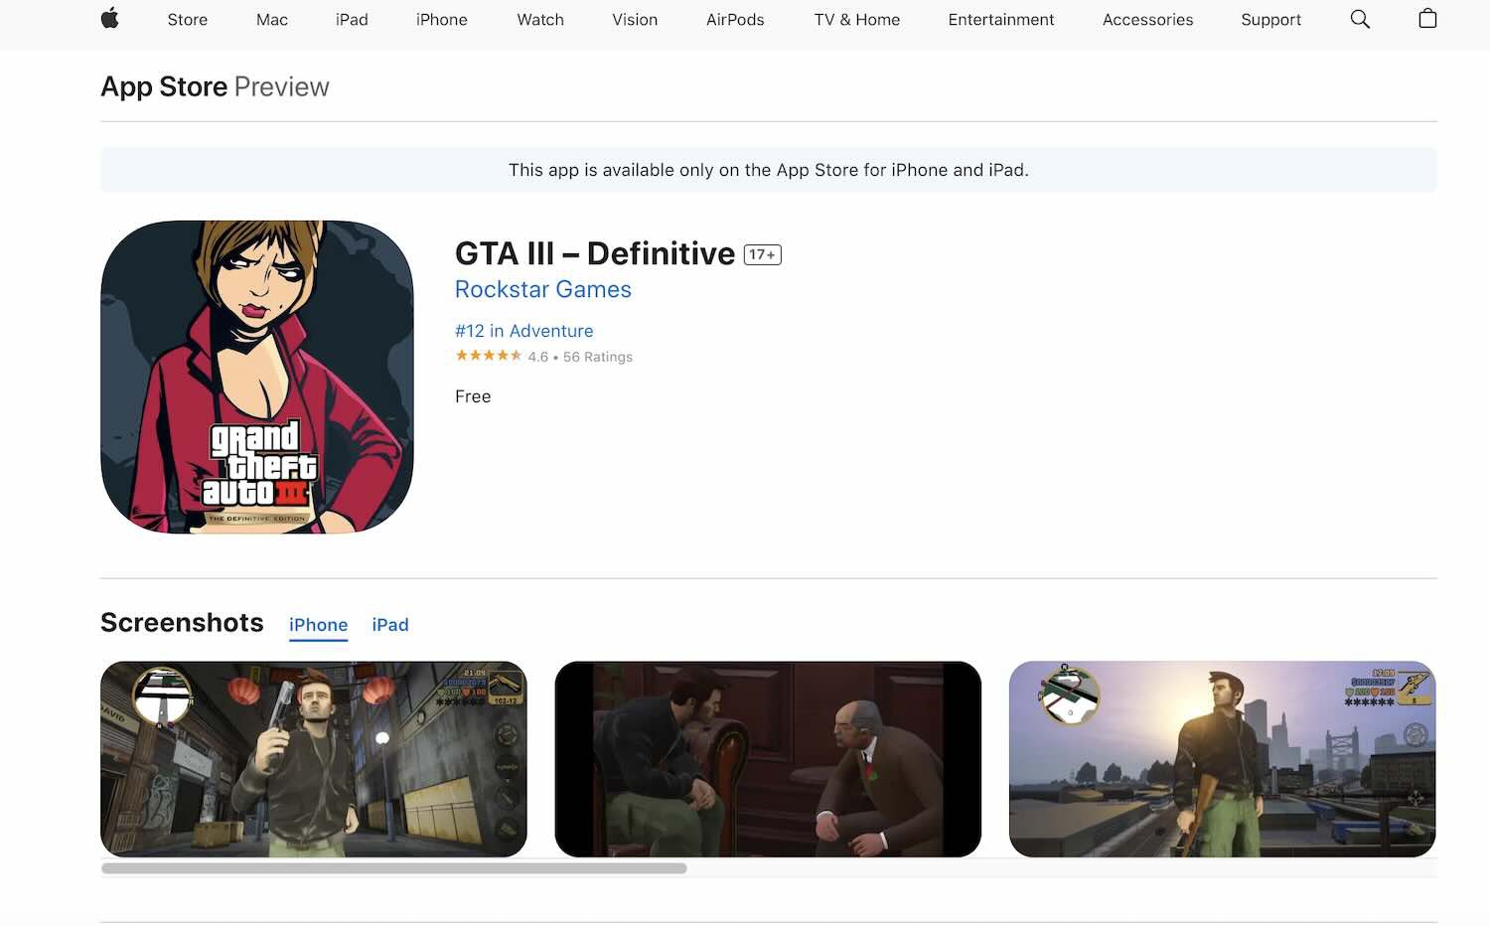View the alley gunman screenshot
1490x925 pixels.
[314, 759]
